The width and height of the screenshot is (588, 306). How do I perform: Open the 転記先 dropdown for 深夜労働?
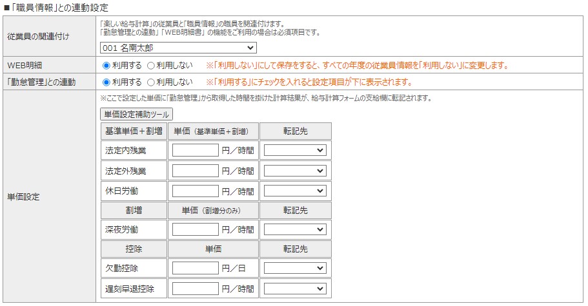click(x=295, y=229)
